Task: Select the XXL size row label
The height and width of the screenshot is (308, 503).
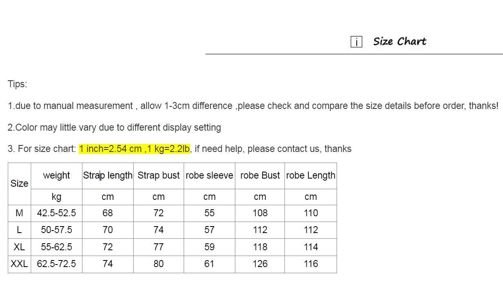Action: [19, 264]
